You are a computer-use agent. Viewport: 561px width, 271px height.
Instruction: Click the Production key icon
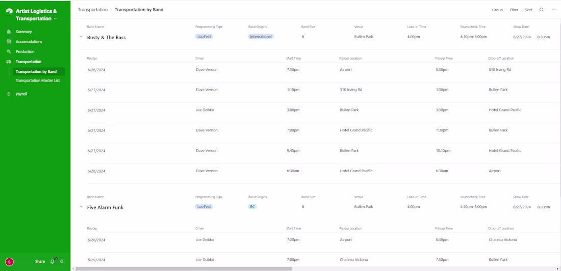[x=9, y=51]
